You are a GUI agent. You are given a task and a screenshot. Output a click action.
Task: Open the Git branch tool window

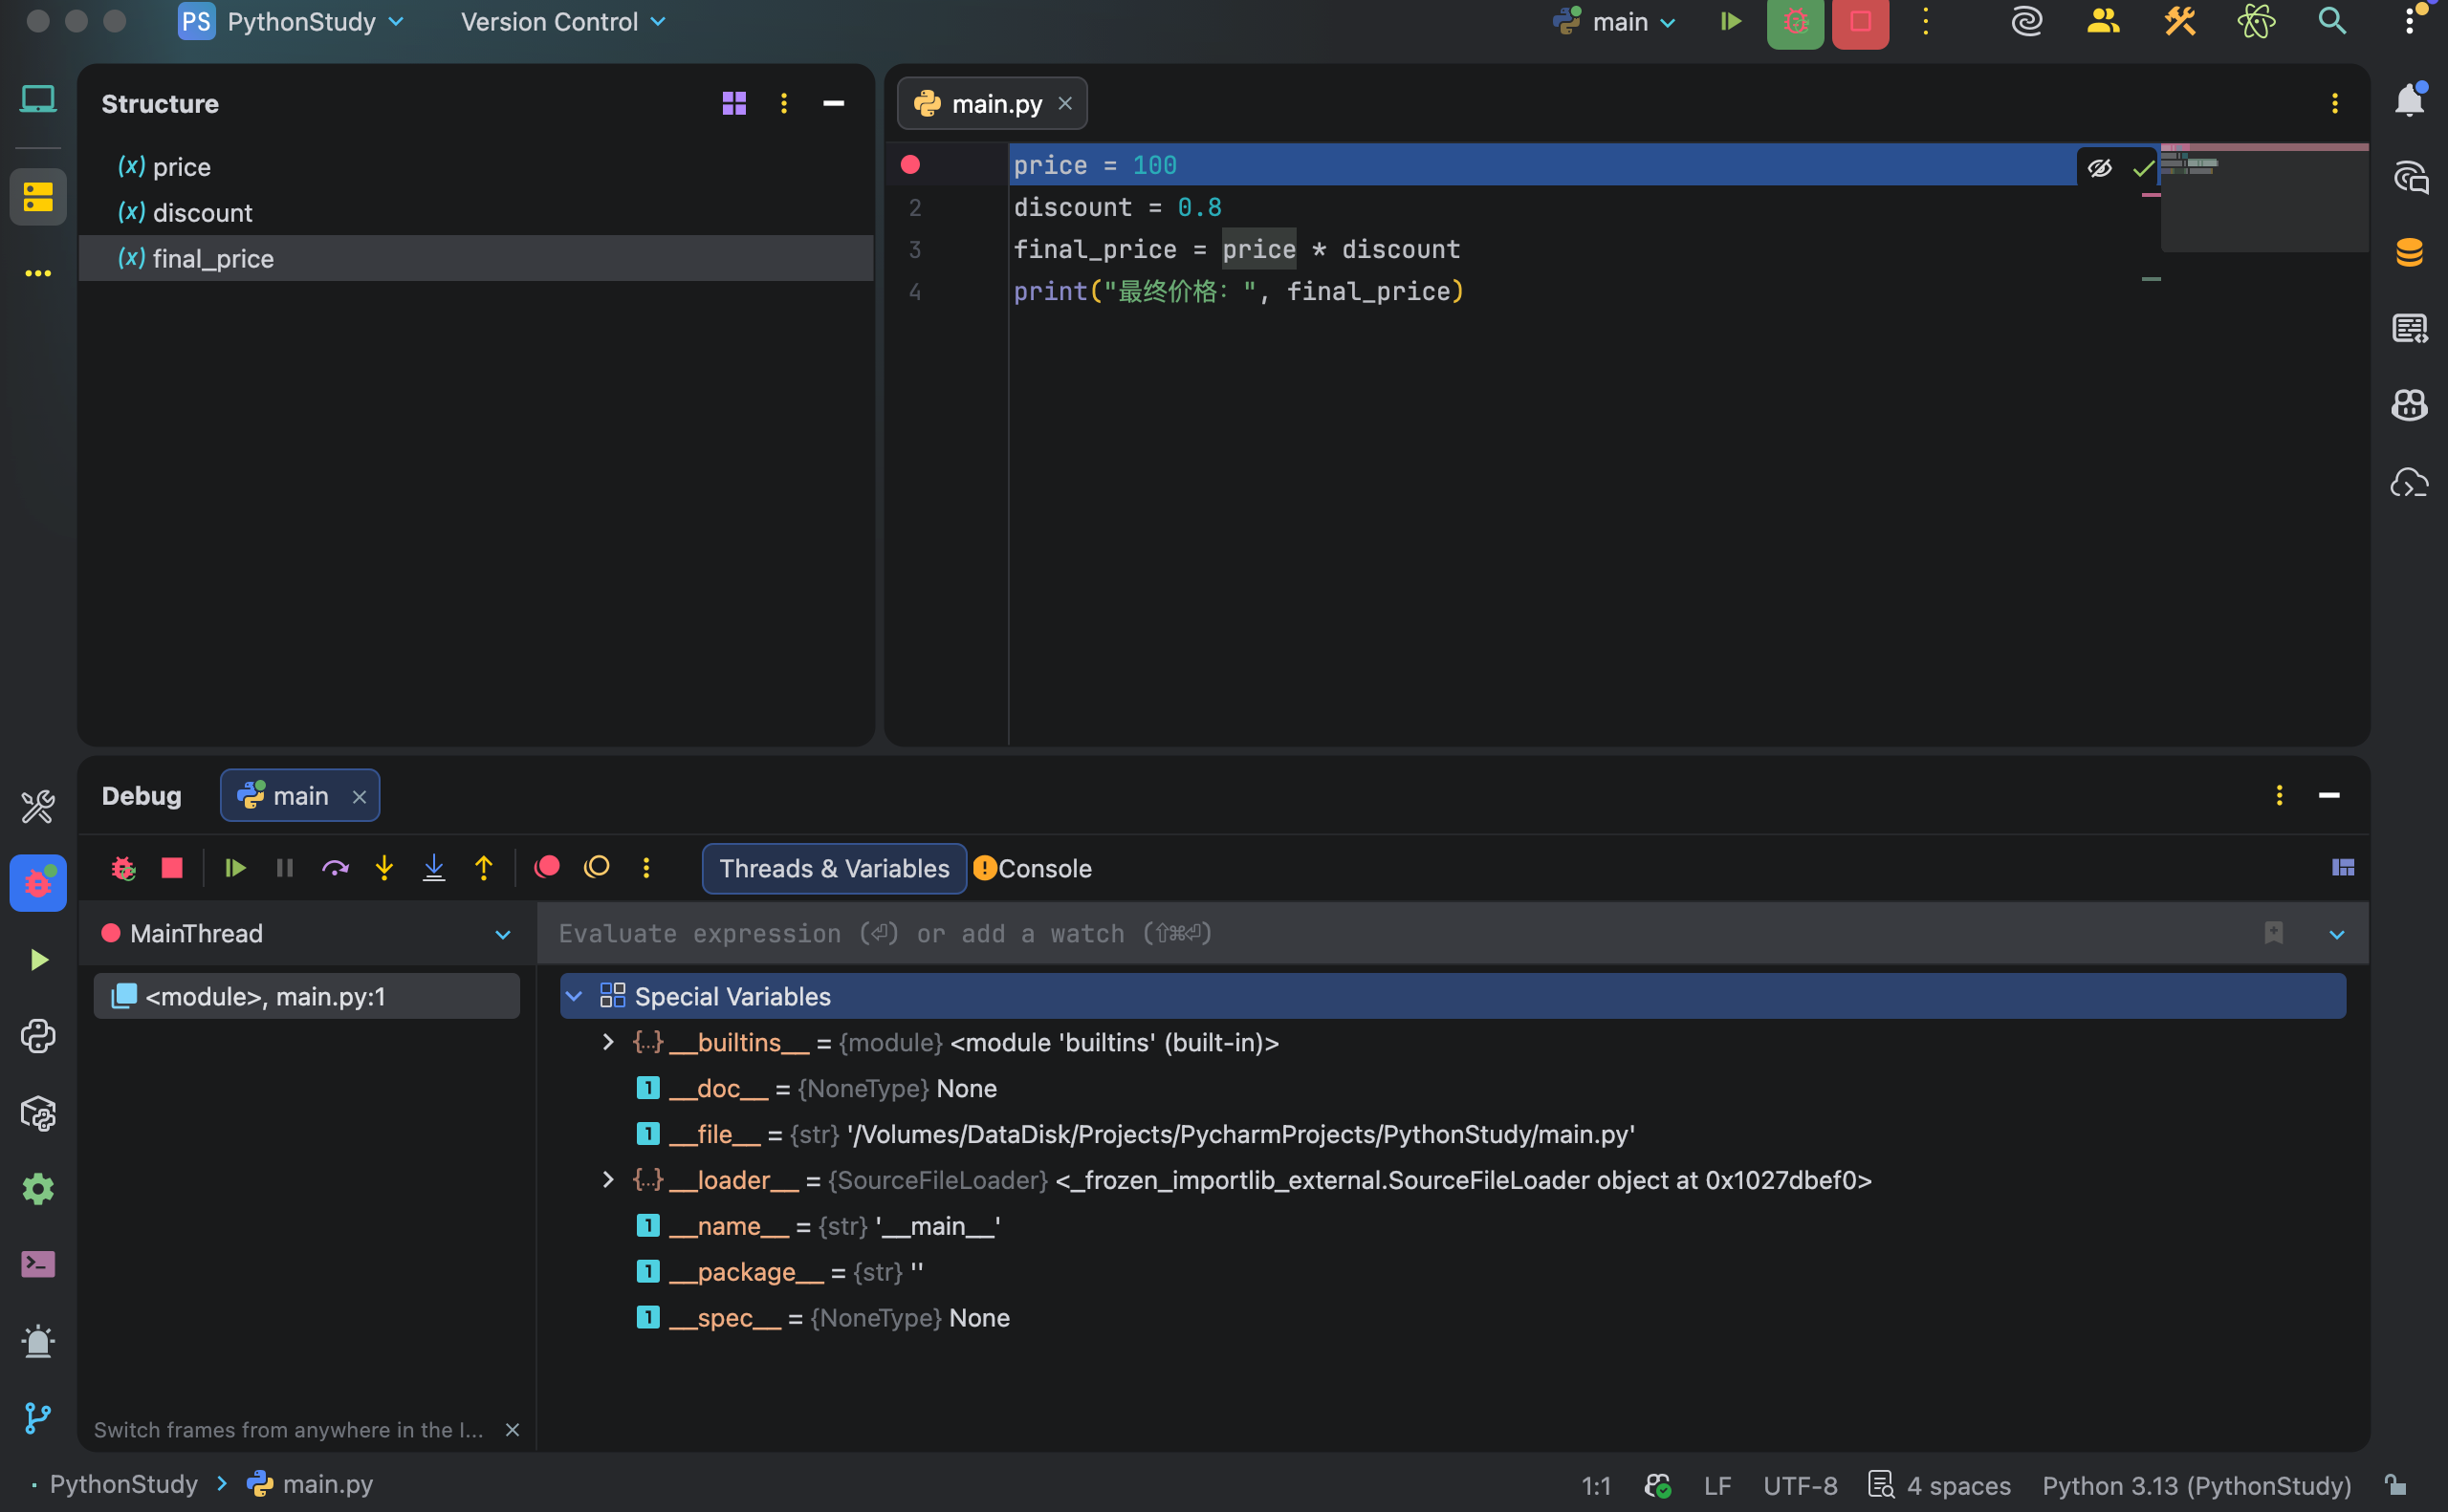pyautogui.click(x=38, y=1417)
